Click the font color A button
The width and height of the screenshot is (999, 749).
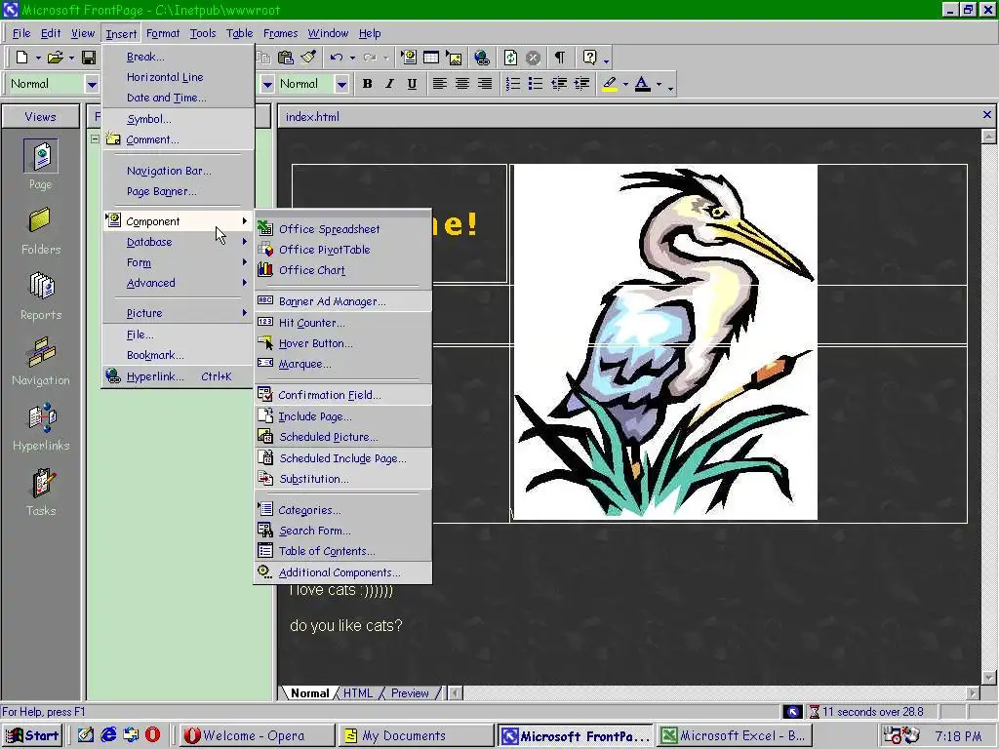(643, 84)
